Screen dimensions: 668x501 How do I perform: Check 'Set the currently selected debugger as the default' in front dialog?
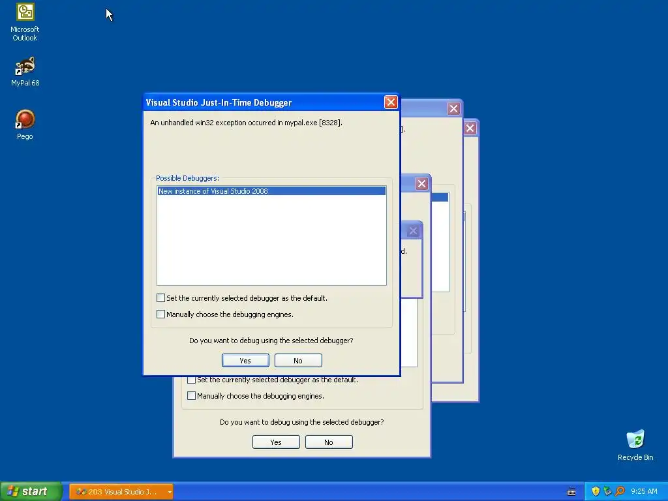160,297
